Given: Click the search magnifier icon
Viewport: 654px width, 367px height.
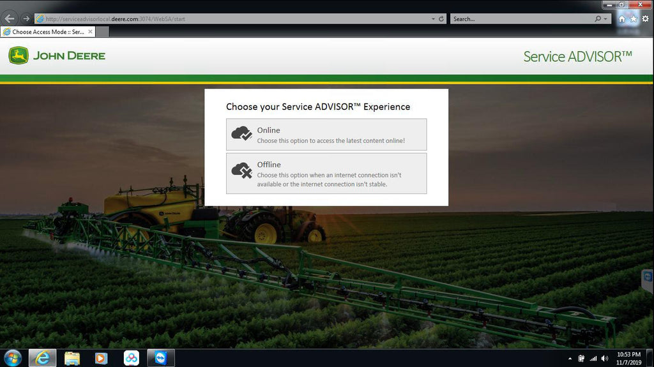Looking at the screenshot, I should (x=598, y=19).
